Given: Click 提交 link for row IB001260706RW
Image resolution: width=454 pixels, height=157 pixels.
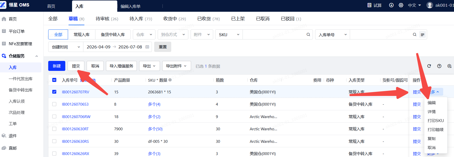Looking at the screenshot, I should [x=417, y=117].
